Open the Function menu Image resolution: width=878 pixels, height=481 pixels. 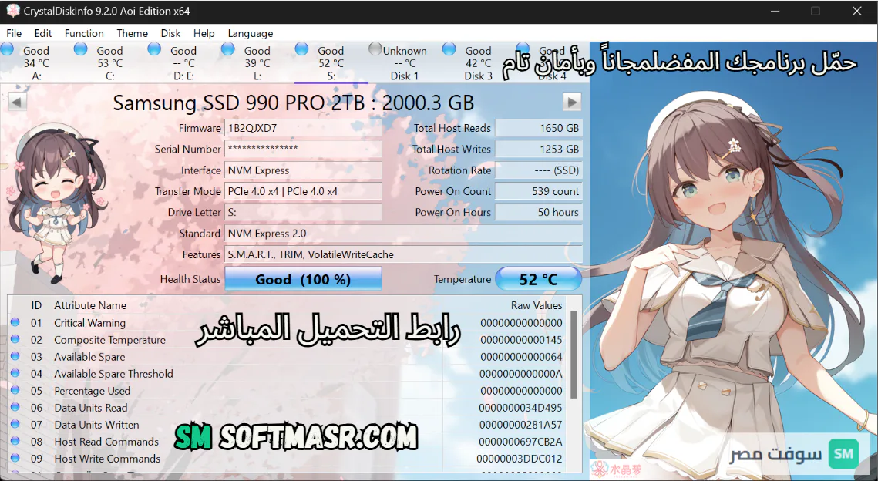(84, 33)
